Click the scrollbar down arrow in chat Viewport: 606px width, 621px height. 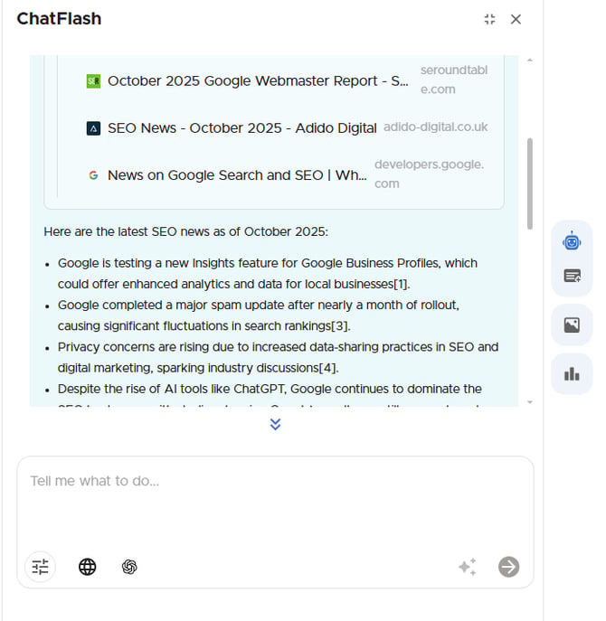[529, 401]
